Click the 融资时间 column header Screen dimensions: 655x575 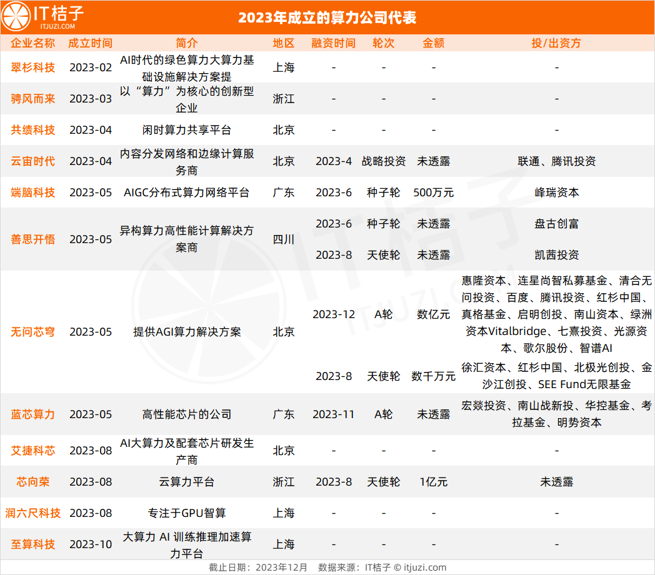(333, 43)
